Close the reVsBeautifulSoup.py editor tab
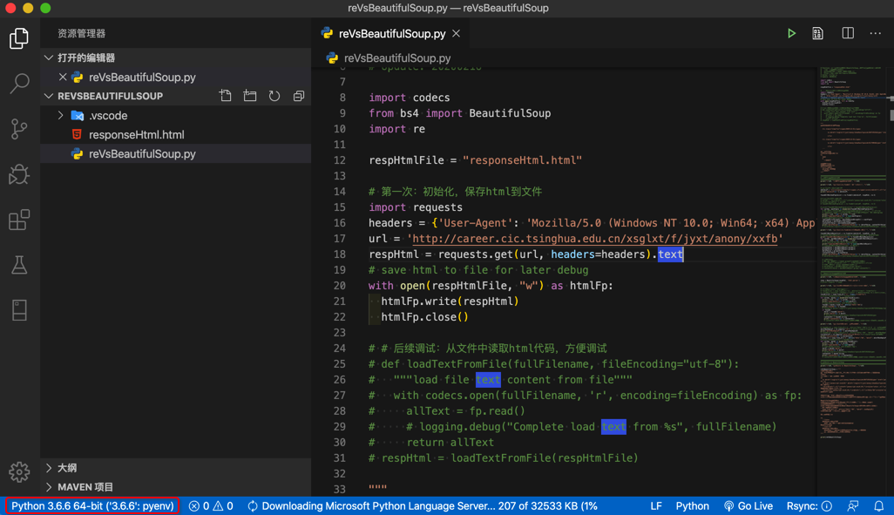The width and height of the screenshot is (894, 515). click(456, 34)
